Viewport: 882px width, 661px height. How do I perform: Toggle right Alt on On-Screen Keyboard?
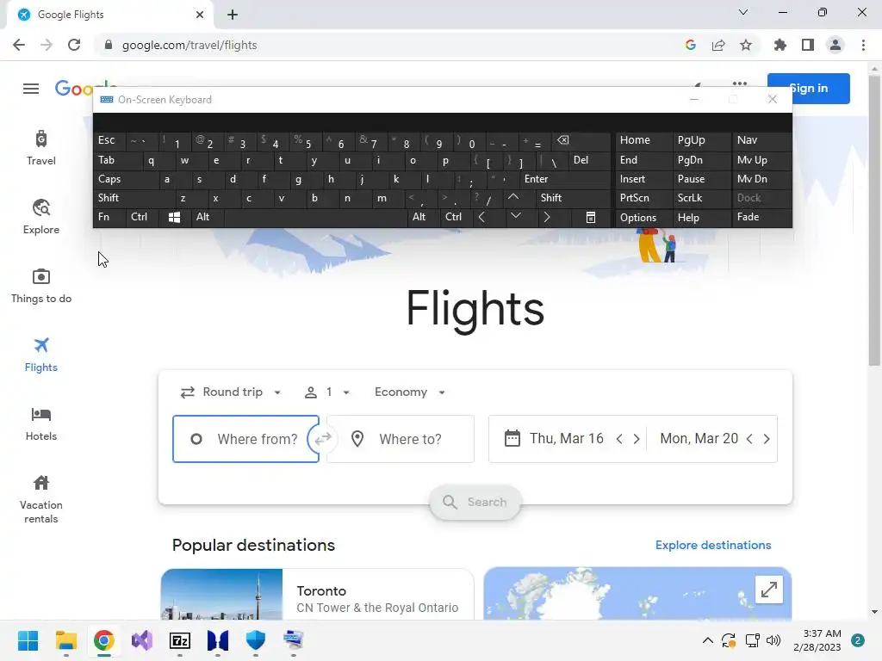click(x=423, y=217)
